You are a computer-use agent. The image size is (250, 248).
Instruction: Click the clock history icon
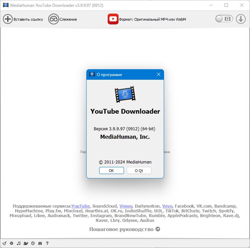click(33, 243)
